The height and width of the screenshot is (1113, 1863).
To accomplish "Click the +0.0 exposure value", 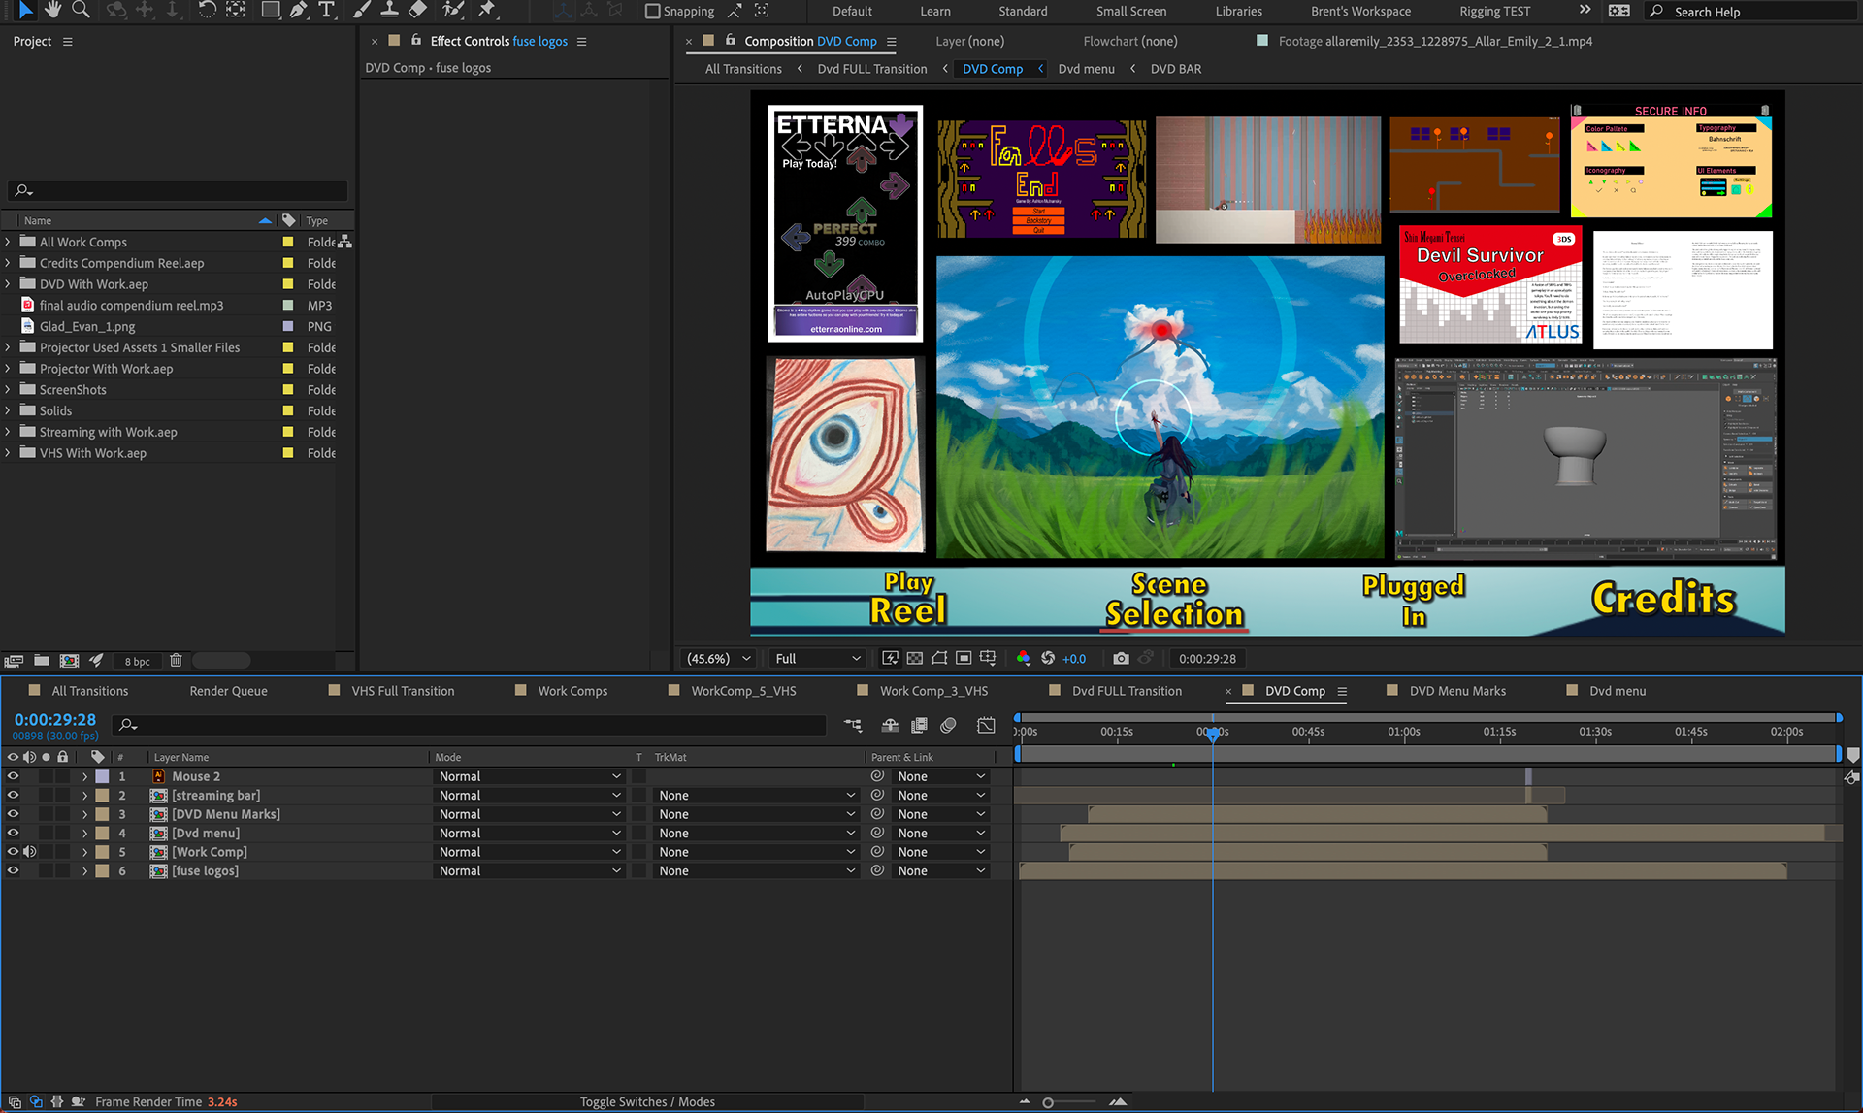I will 1074,658.
